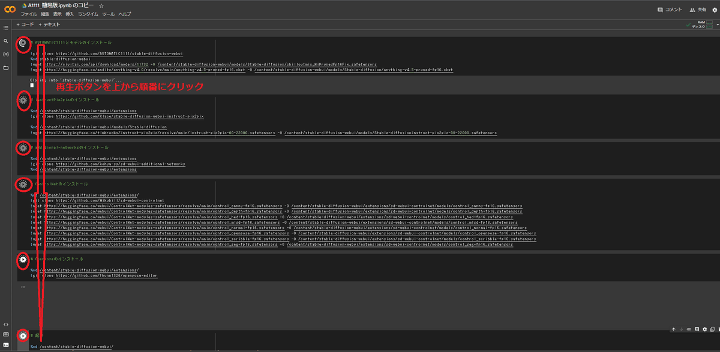Click the RAM and disk usage indicator

click(x=702, y=25)
